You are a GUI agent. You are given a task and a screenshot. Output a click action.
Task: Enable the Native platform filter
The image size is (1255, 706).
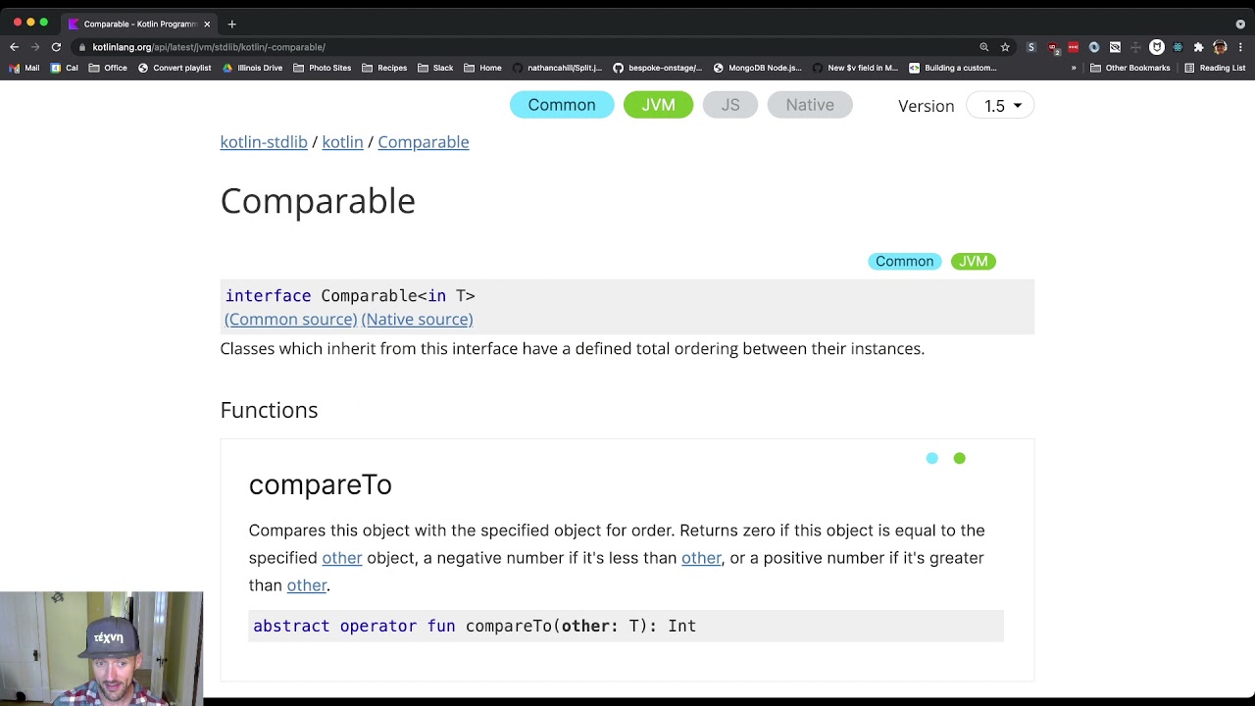[810, 105]
